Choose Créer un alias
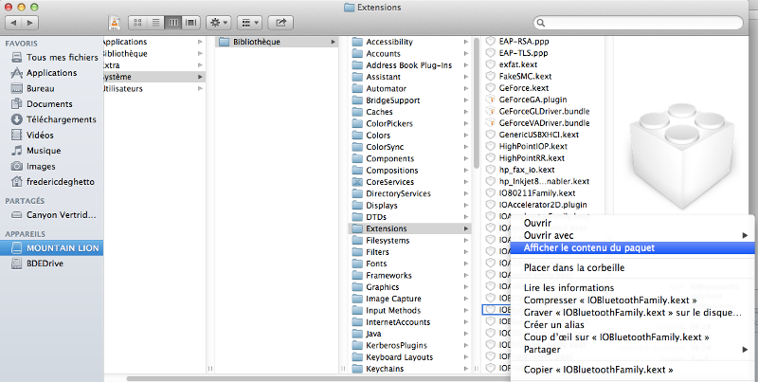 click(634, 325)
